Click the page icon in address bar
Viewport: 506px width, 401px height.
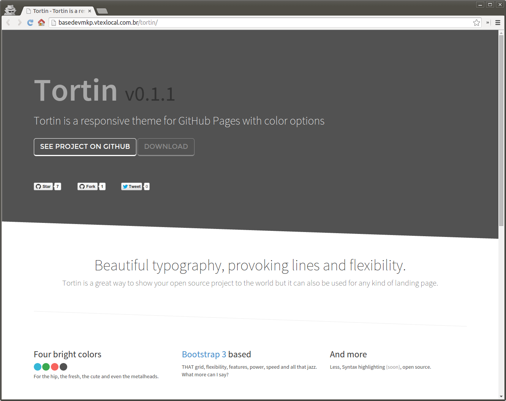(x=54, y=22)
